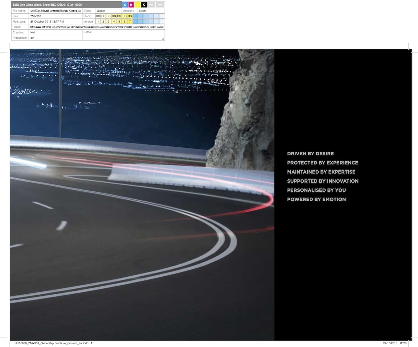Click the Mod. date value
The image size is (418, 347).
(47, 22)
